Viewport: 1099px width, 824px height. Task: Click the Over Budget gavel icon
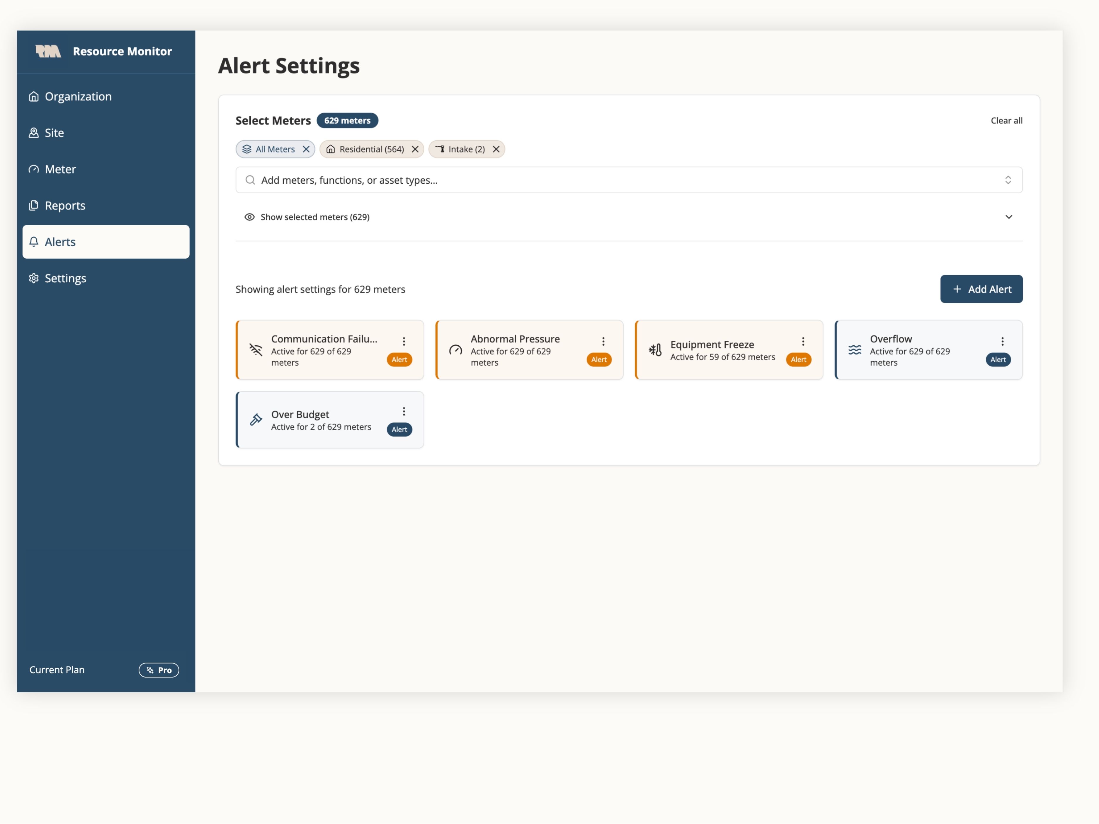(256, 420)
